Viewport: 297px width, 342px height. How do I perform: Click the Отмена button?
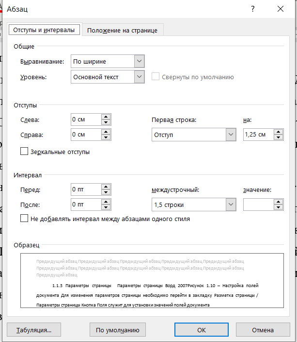click(263, 330)
